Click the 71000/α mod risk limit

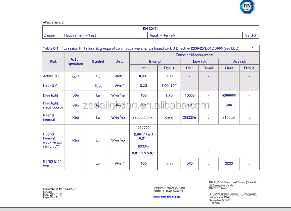click(229, 117)
